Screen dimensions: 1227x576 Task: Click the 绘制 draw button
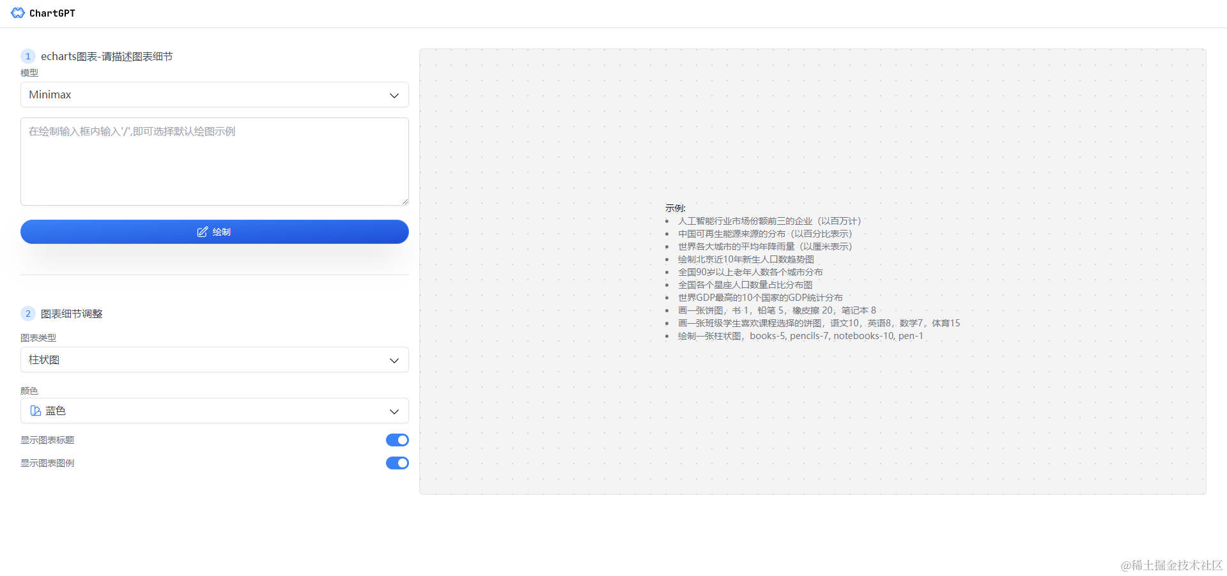point(215,232)
